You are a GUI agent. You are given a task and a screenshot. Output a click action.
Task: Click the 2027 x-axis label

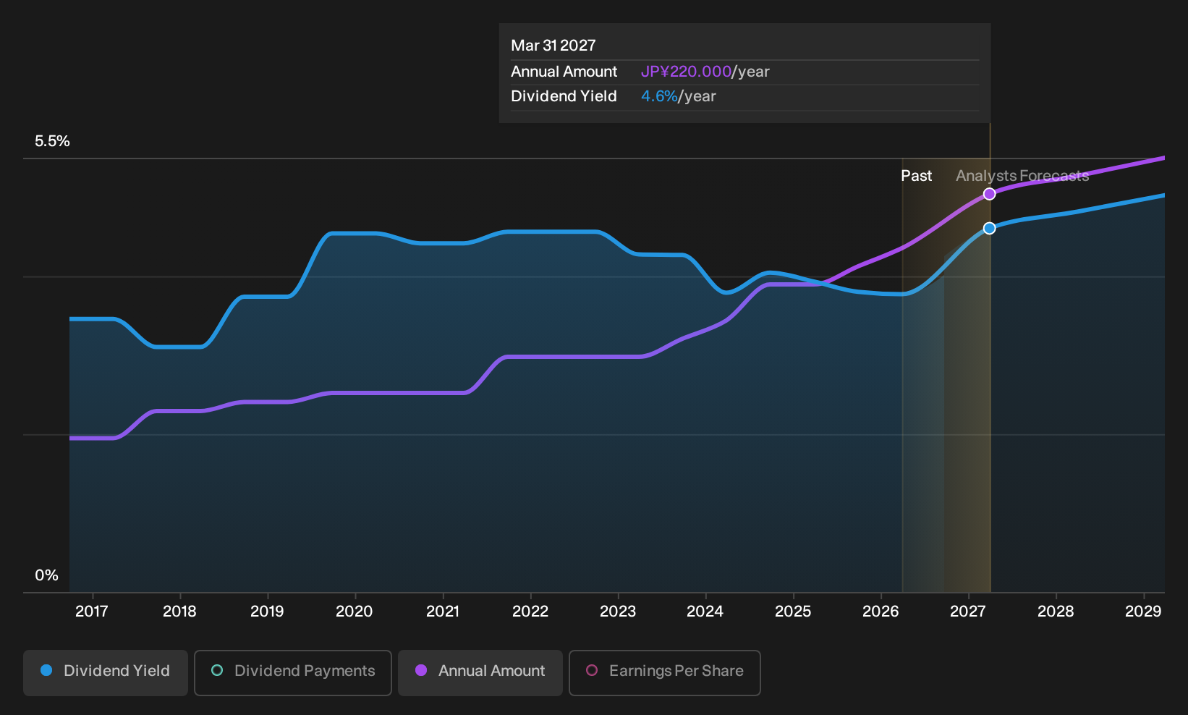[968, 612]
